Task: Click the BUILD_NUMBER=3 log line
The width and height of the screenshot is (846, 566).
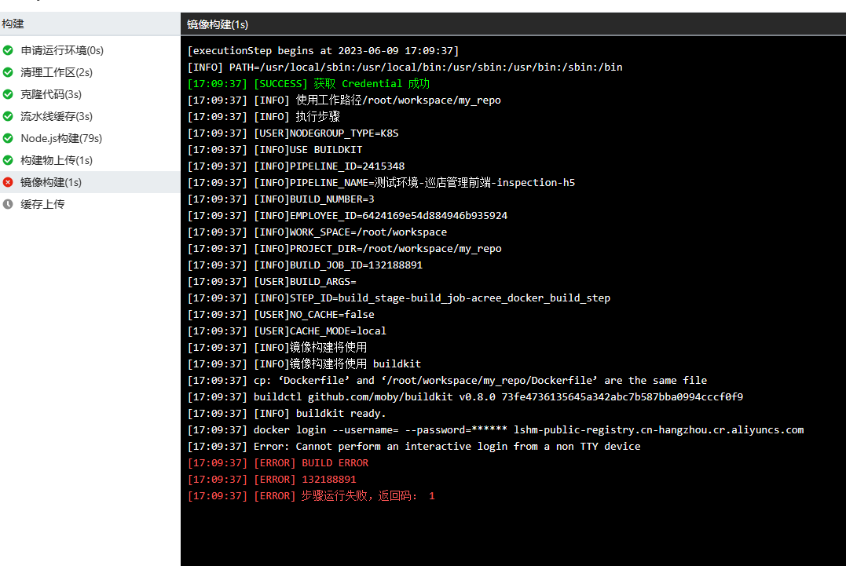Action: tap(280, 199)
